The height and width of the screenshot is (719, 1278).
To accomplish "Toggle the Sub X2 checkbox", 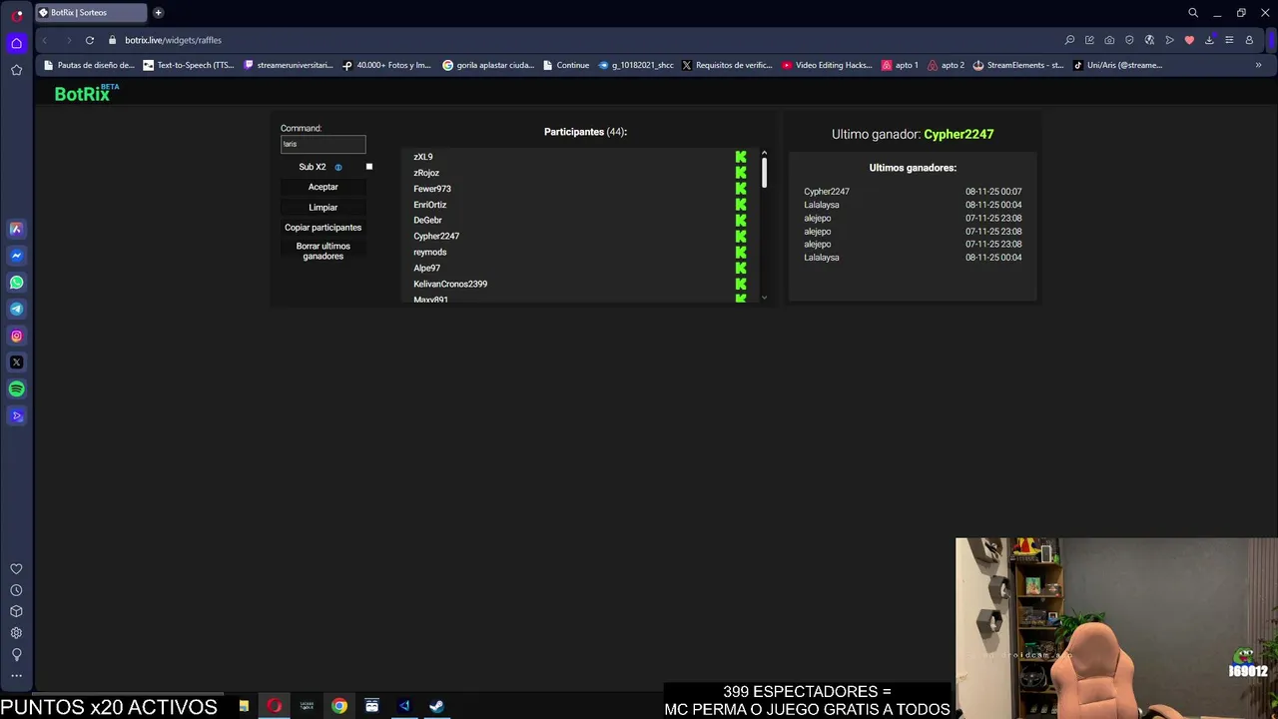I will pyautogui.click(x=369, y=167).
